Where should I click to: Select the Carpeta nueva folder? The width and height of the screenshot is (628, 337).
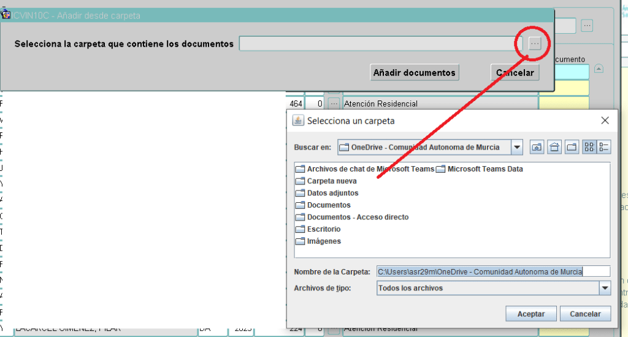(331, 181)
